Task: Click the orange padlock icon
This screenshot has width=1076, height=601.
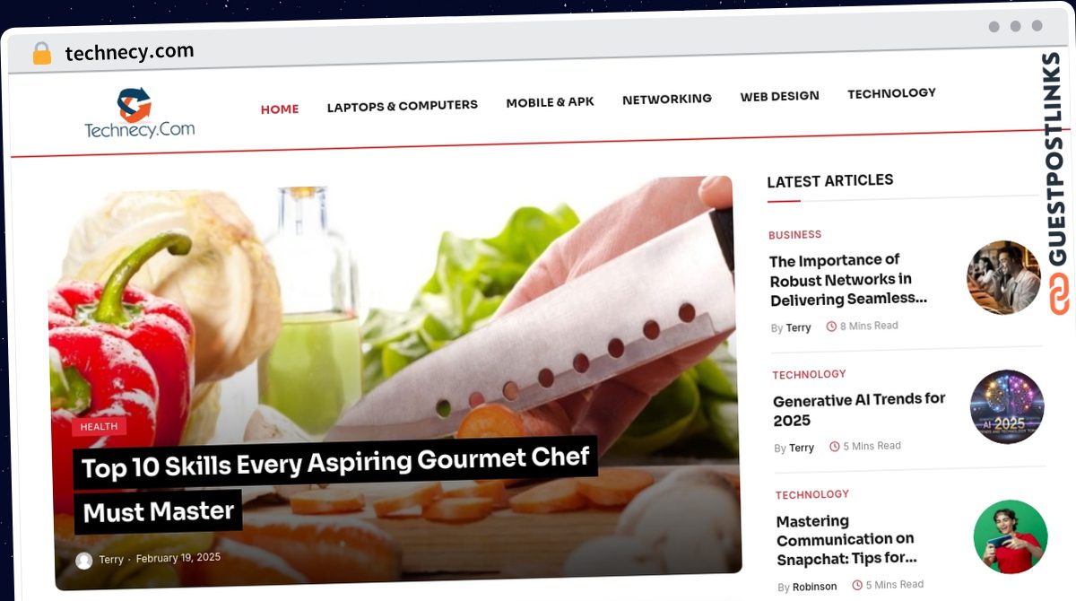Action: click(41, 54)
